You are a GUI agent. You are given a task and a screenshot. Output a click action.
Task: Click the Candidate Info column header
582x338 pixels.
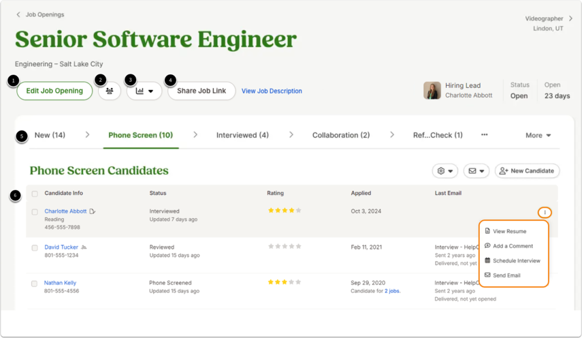click(63, 193)
